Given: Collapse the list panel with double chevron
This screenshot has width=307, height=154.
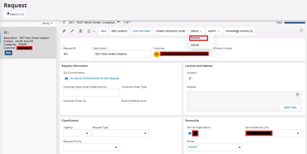Looking at the screenshot, I should tap(64, 23).
